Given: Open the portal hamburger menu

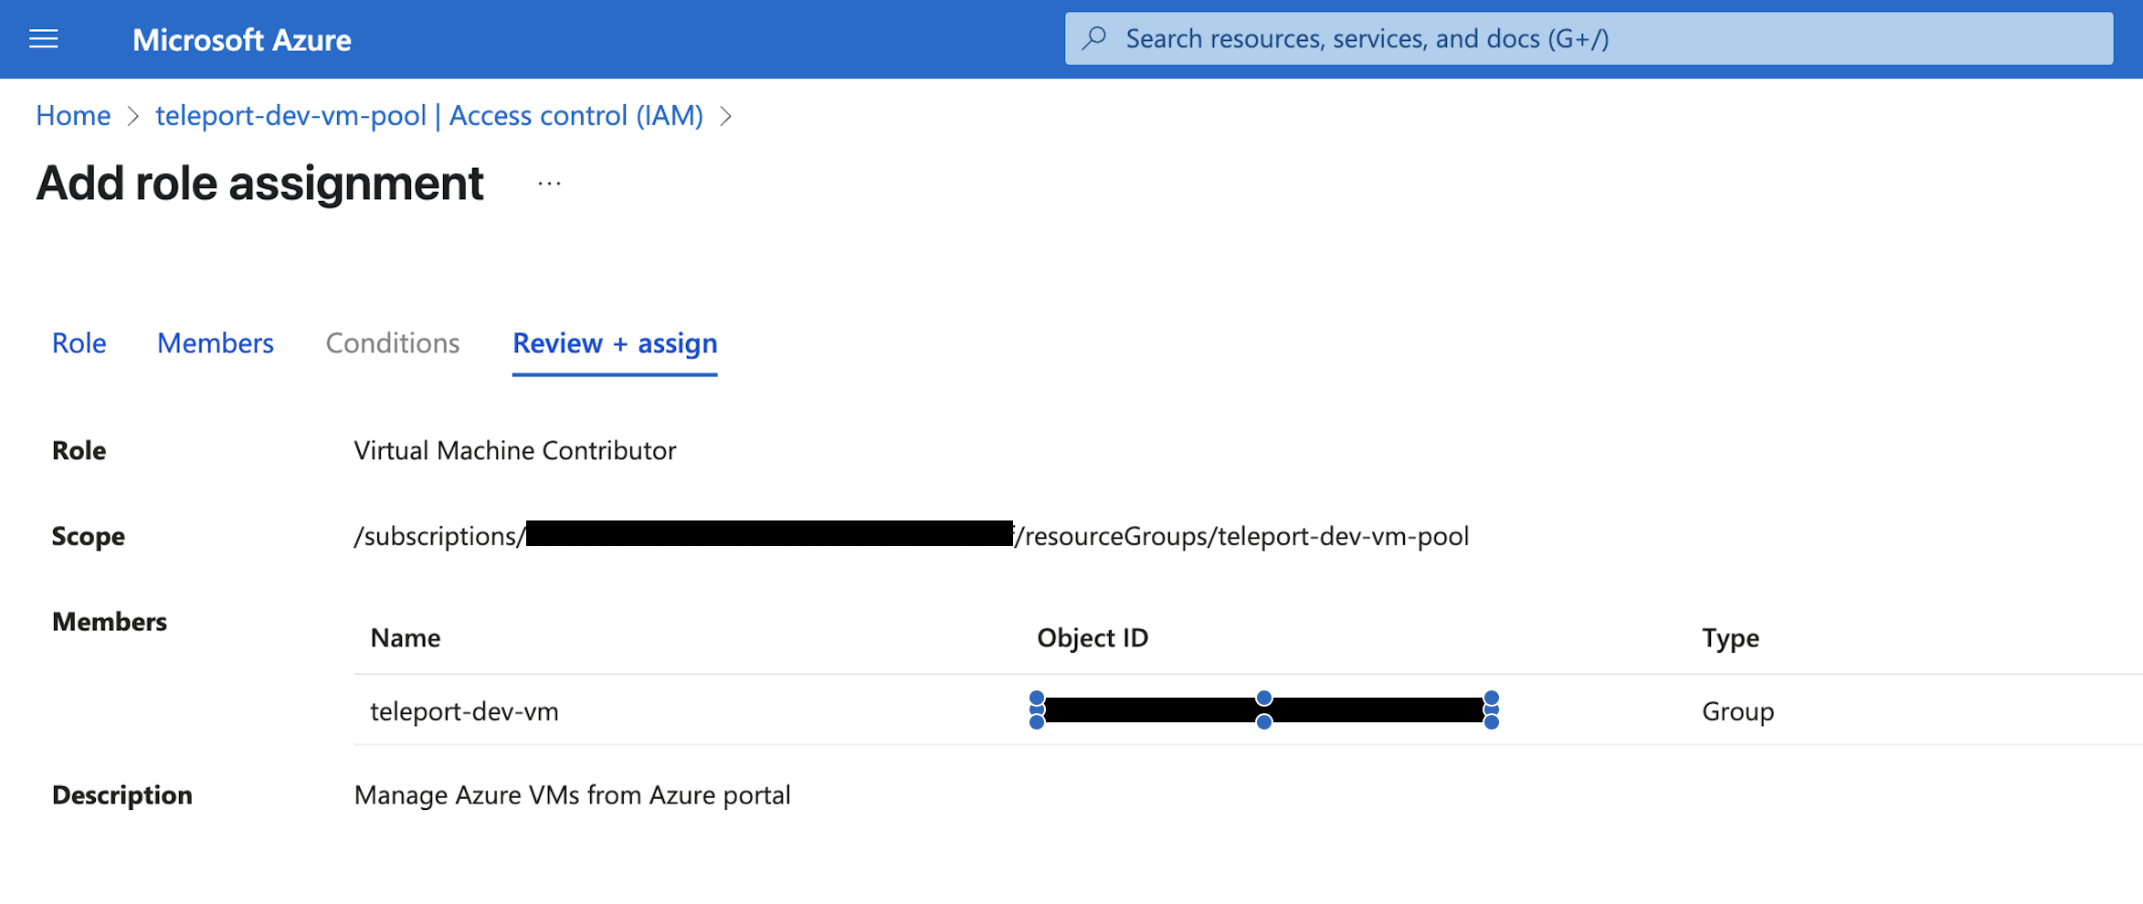Looking at the screenshot, I should (43, 39).
